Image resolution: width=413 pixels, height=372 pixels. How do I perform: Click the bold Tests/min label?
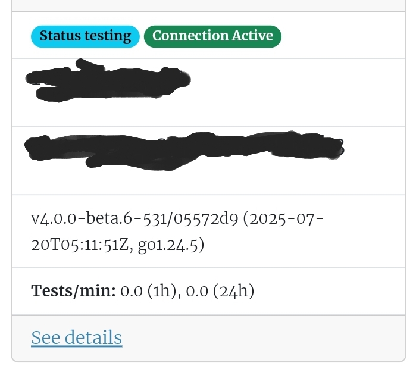73,291
